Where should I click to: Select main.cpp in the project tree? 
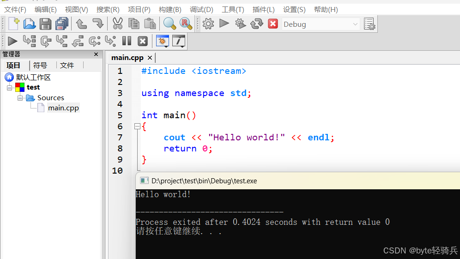click(x=63, y=108)
